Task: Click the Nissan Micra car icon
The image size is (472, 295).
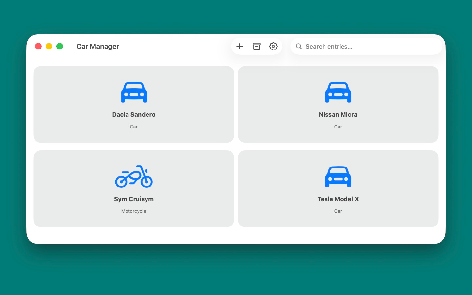Action: click(x=338, y=92)
